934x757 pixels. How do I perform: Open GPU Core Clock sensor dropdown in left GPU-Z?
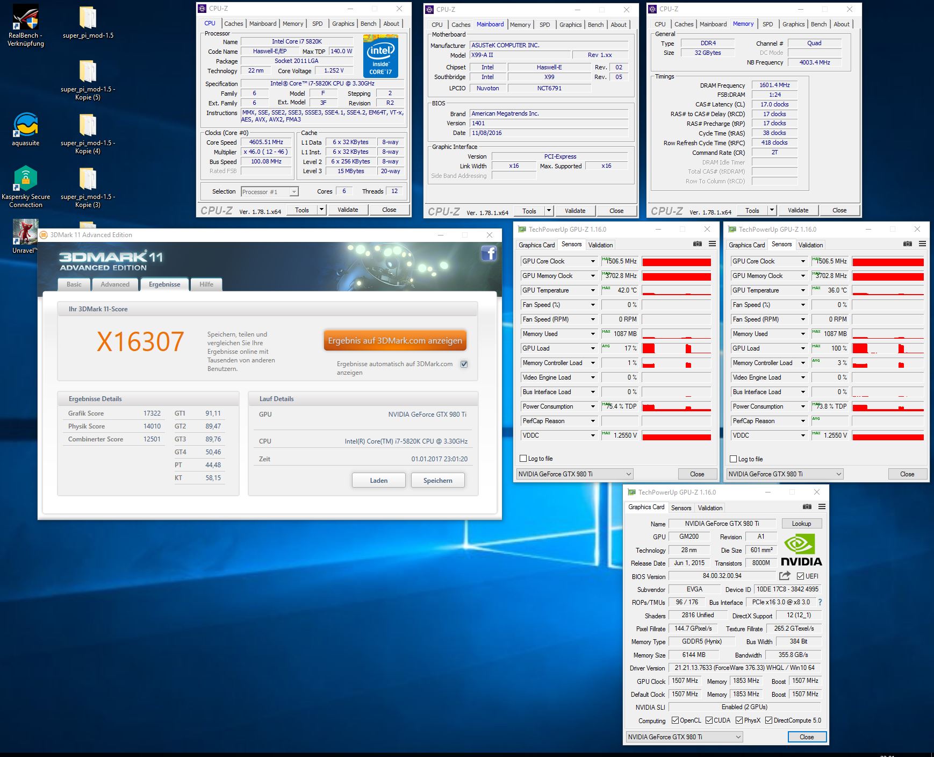[593, 261]
